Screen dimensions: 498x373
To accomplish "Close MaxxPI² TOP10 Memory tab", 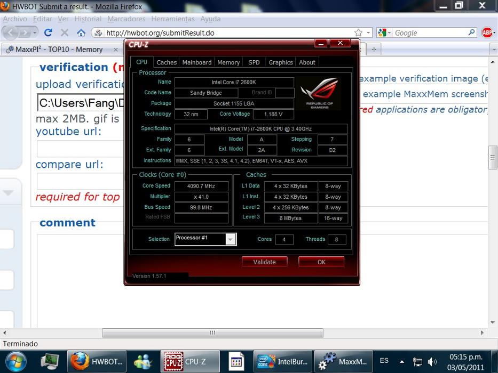I will [x=116, y=50].
